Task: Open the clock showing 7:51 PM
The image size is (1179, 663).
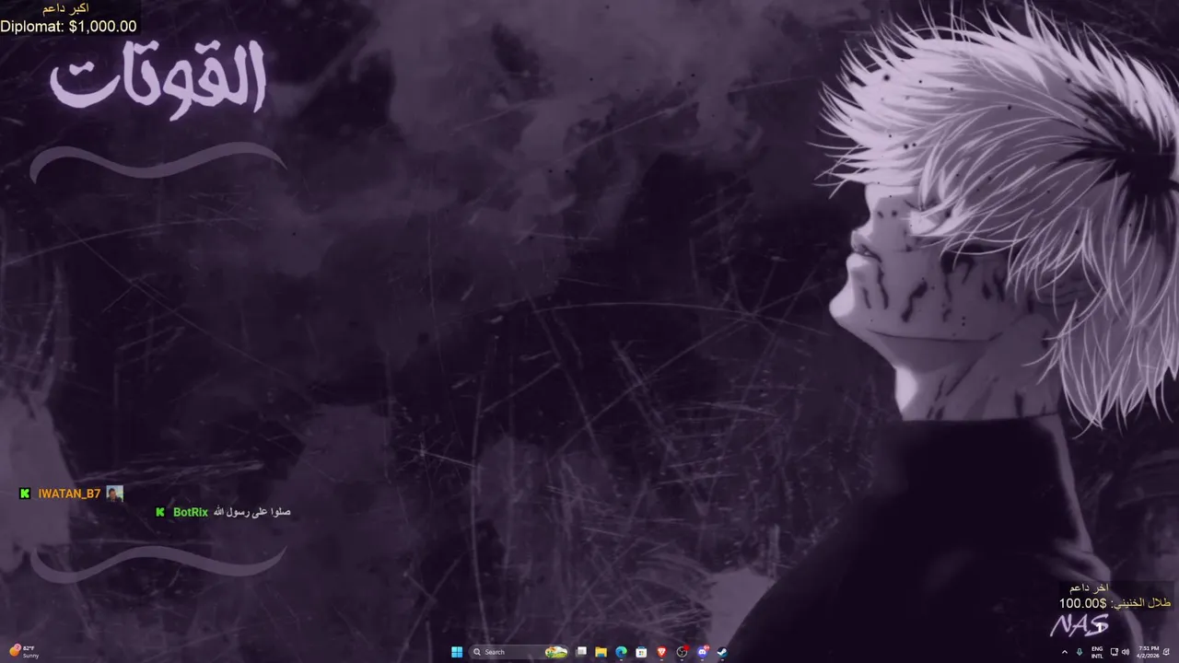Action: pyautogui.click(x=1149, y=652)
